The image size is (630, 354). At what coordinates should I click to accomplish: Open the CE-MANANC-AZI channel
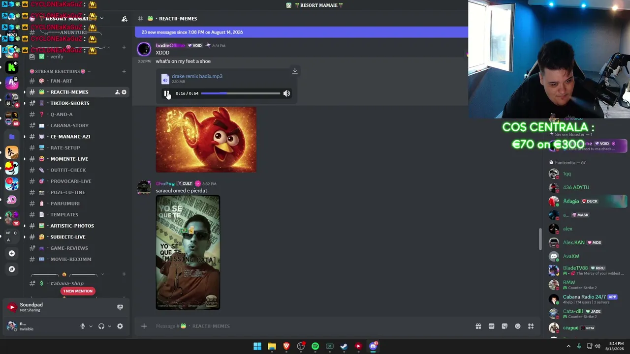tap(70, 137)
